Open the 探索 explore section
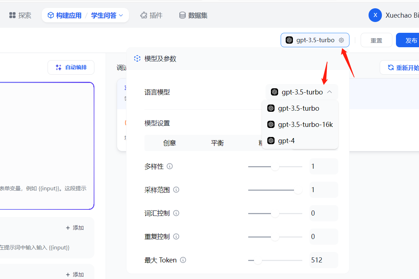 click(x=20, y=15)
